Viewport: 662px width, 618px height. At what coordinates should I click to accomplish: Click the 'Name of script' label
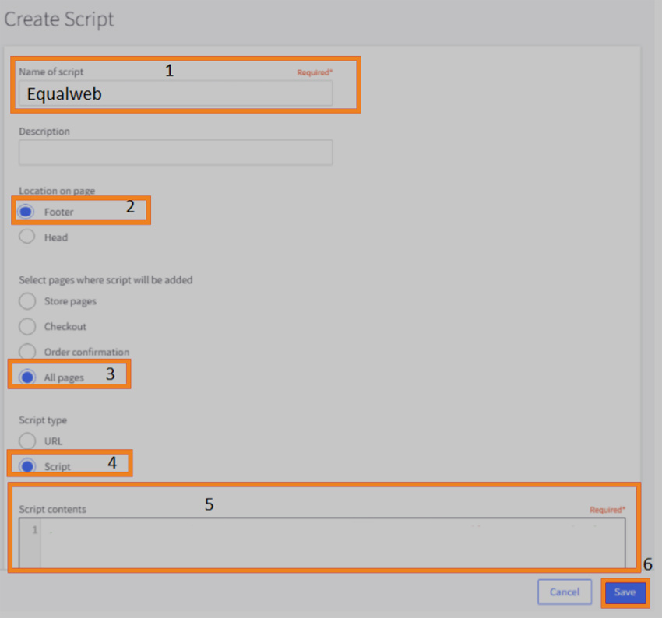pos(51,72)
